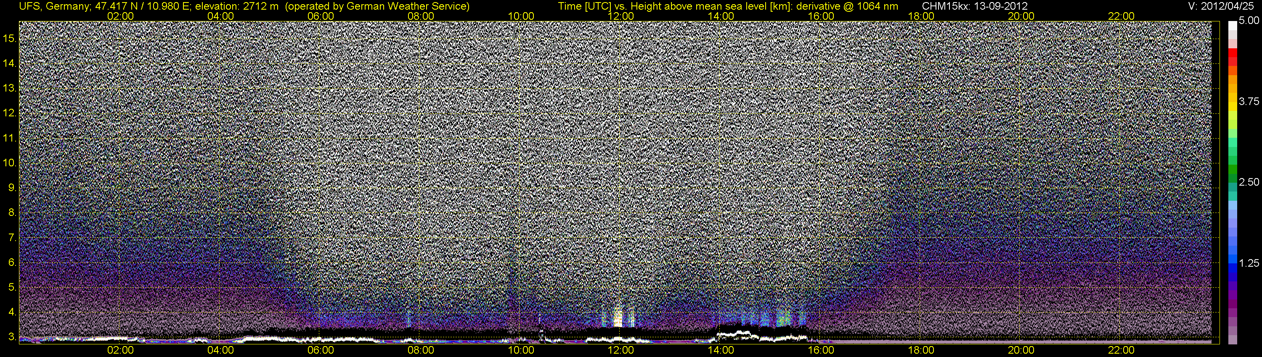The height and width of the screenshot is (357, 1262).
Task: Click the '12:00' label on the bottom time axis
Action: coord(621,350)
